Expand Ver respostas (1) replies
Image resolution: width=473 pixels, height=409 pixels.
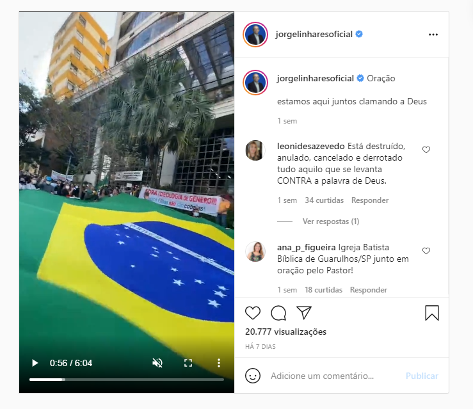(x=331, y=221)
